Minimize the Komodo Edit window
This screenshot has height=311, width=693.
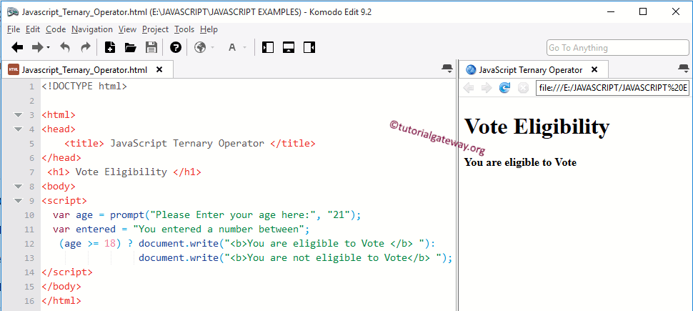pyautogui.click(x=610, y=11)
